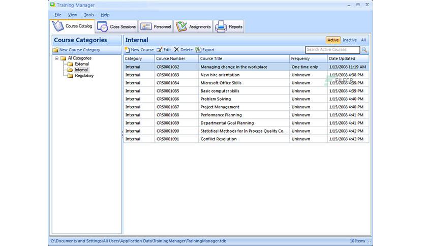Sort by Frequency column header
Image resolution: width=425 pixels, height=246 pixels.
pyautogui.click(x=309, y=58)
